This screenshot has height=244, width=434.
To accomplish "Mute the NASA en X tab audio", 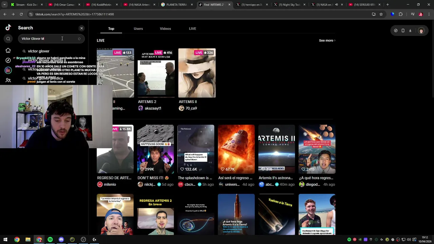I will tap(336, 5).
